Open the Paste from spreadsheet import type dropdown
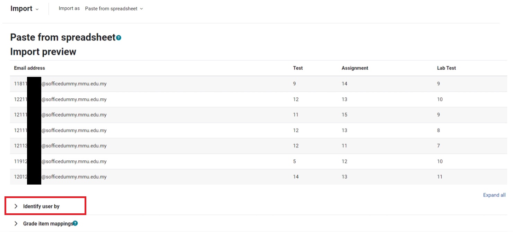 (x=114, y=9)
